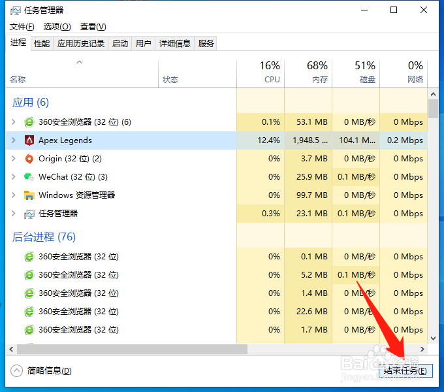Select the Origin (32 位) (2) row
Viewport: 444px width, 392px height.
coord(217,159)
